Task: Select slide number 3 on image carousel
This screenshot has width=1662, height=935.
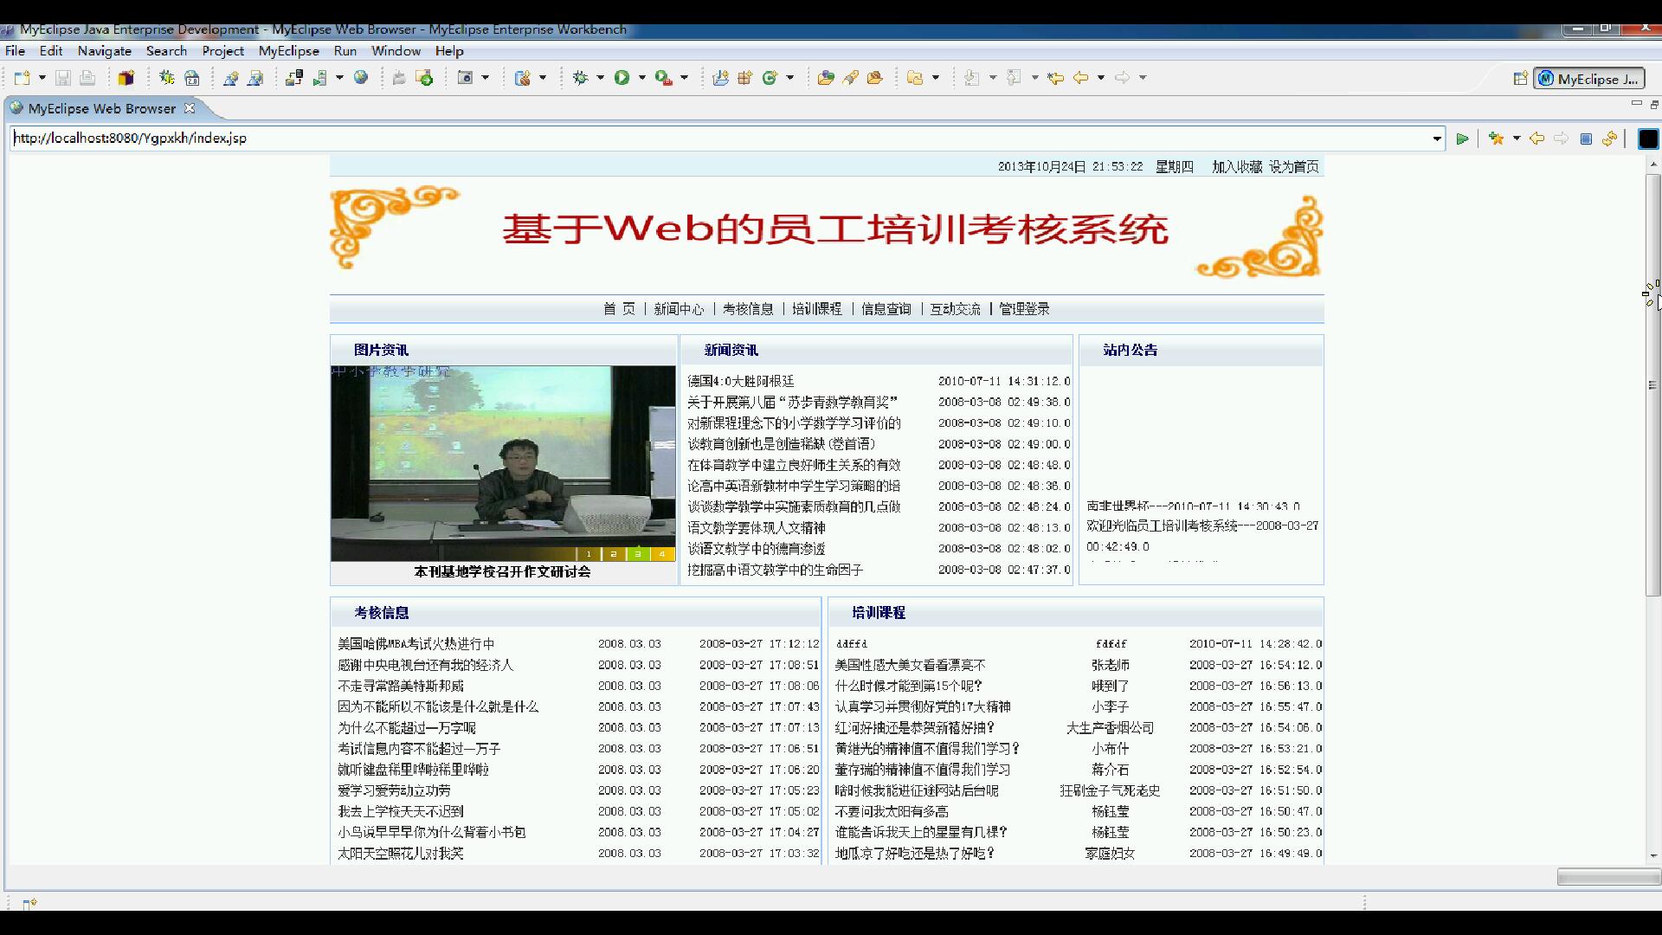Action: point(638,554)
